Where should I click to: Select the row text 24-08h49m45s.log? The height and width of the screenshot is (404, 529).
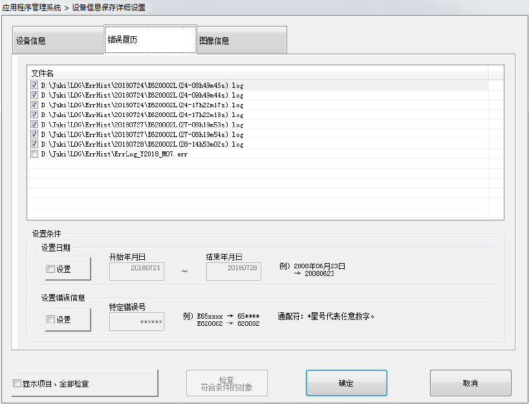click(x=142, y=86)
